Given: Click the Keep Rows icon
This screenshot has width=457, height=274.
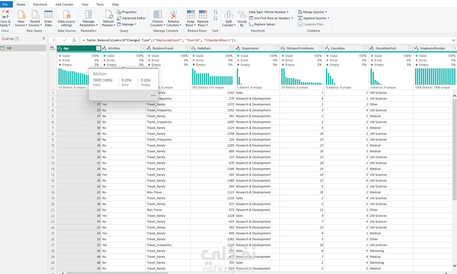Looking at the screenshot, I should 191,14.
